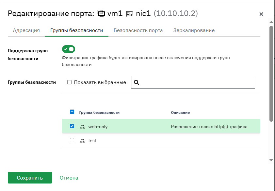Screen dimensions: 275x191
Task: Go to the Зеркалирование tab
Action: click(x=194, y=30)
